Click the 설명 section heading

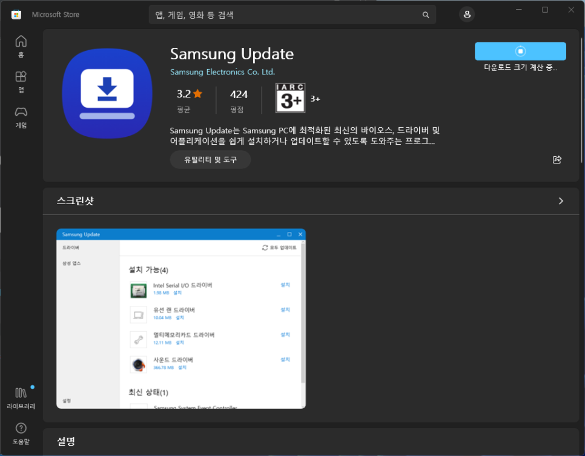pos(66,441)
